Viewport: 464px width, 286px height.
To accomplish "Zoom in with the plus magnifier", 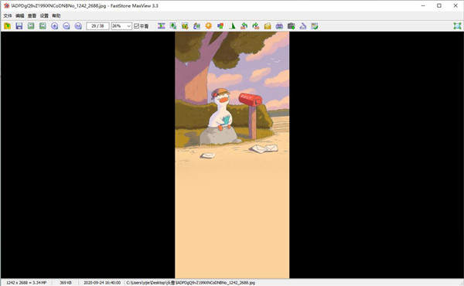I will click(54, 26).
